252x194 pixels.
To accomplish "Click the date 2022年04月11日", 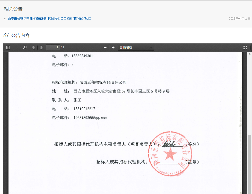I will (x=239, y=19).
